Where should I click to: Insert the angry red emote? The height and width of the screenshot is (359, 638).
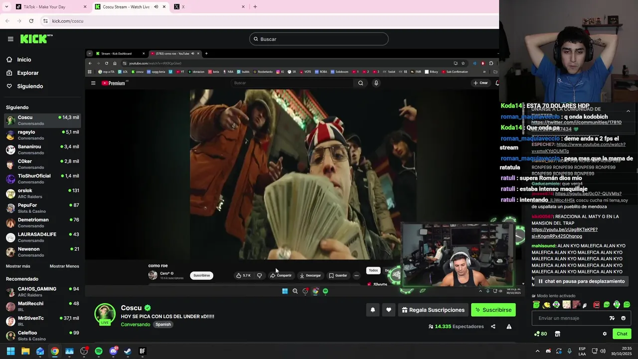pyautogui.click(x=597, y=305)
